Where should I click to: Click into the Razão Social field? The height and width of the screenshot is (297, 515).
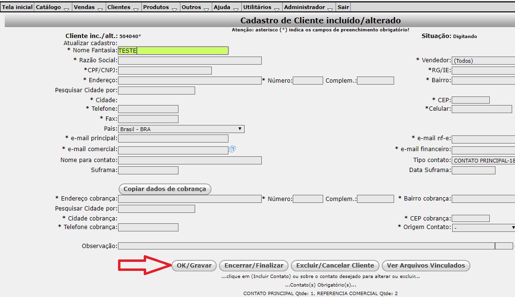(189, 61)
